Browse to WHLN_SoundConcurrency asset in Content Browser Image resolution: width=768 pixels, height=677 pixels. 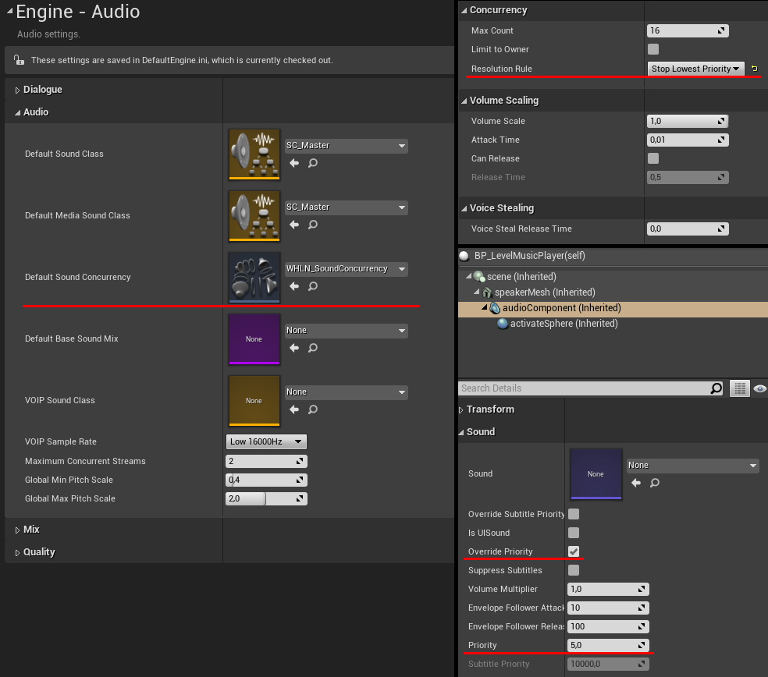pyautogui.click(x=312, y=286)
